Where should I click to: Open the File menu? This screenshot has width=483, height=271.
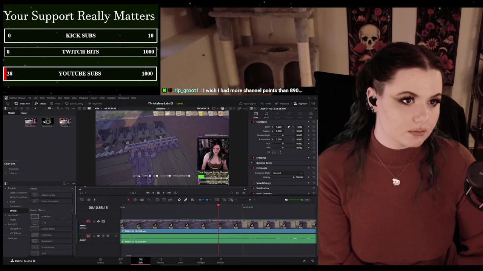point(29,98)
